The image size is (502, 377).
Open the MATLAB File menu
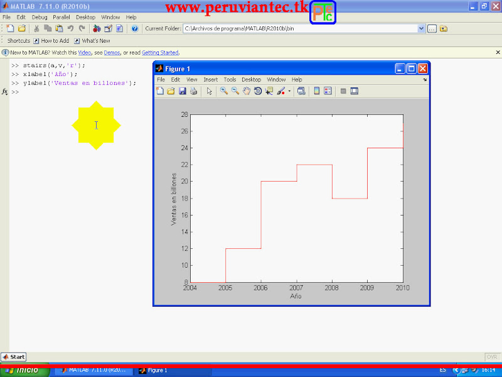click(x=6, y=17)
